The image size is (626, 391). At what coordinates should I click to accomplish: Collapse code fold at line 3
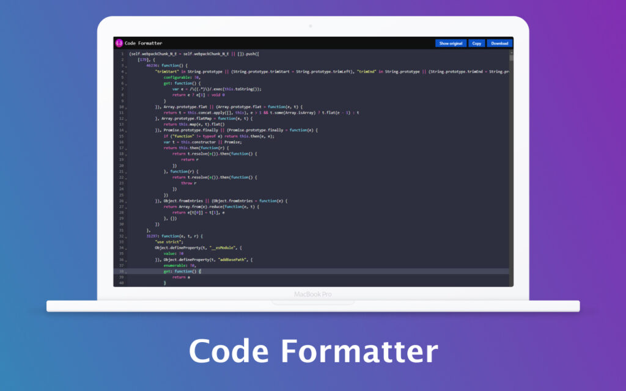click(x=126, y=66)
